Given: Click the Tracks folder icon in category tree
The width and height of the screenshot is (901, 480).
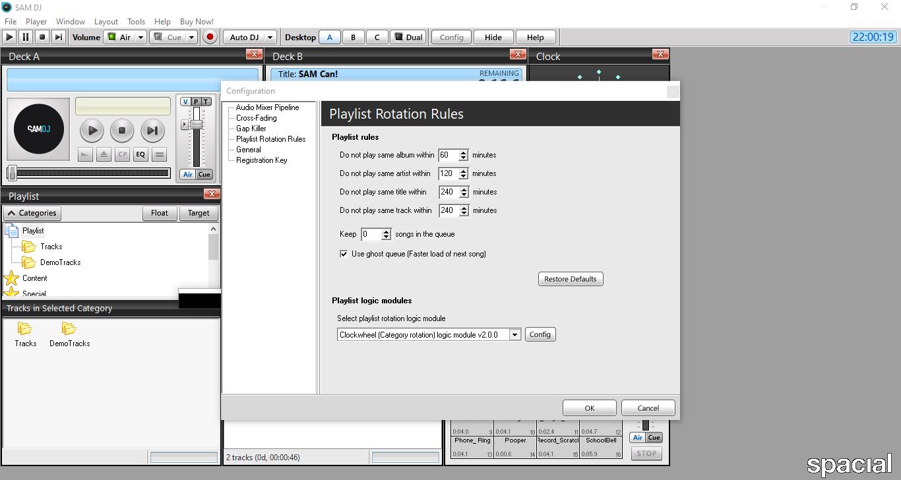Looking at the screenshot, I should (28, 247).
